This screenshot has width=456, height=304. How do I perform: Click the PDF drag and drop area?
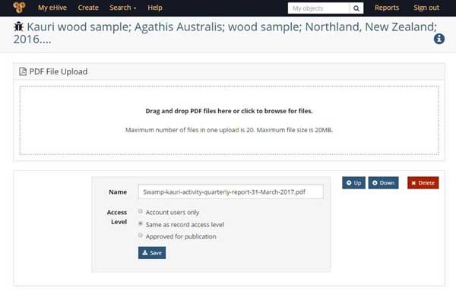(x=230, y=120)
